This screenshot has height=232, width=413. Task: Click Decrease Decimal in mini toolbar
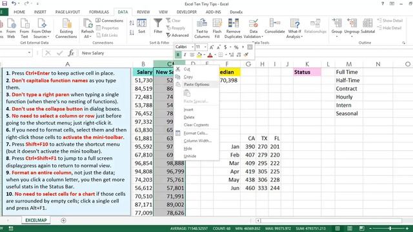[x=239, y=55]
